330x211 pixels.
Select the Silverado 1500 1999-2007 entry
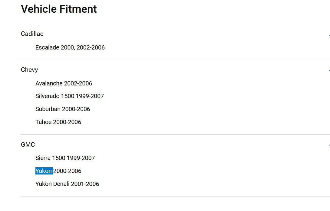point(69,96)
